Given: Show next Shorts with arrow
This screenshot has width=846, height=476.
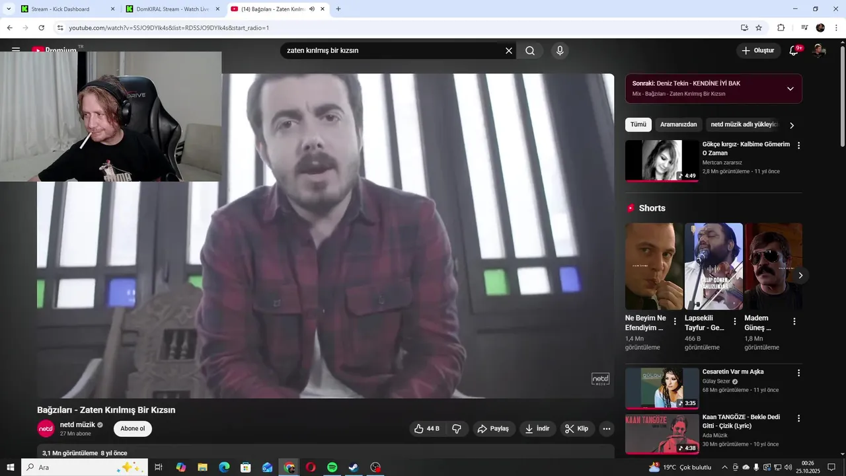Looking at the screenshot, I should pos(800,276).
